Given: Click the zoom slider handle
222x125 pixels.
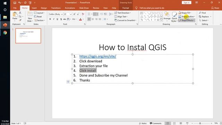Looking at the screenshot, I should [200, 124].
